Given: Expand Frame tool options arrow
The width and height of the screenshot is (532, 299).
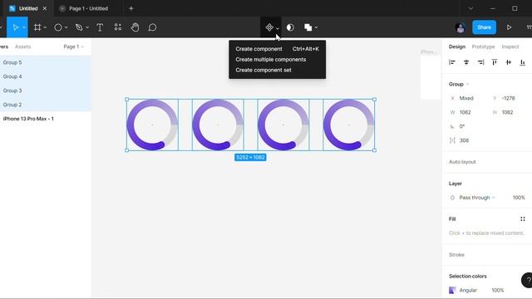Looking at the screenshot, I should pyautogui.click(x=45, y=27).
